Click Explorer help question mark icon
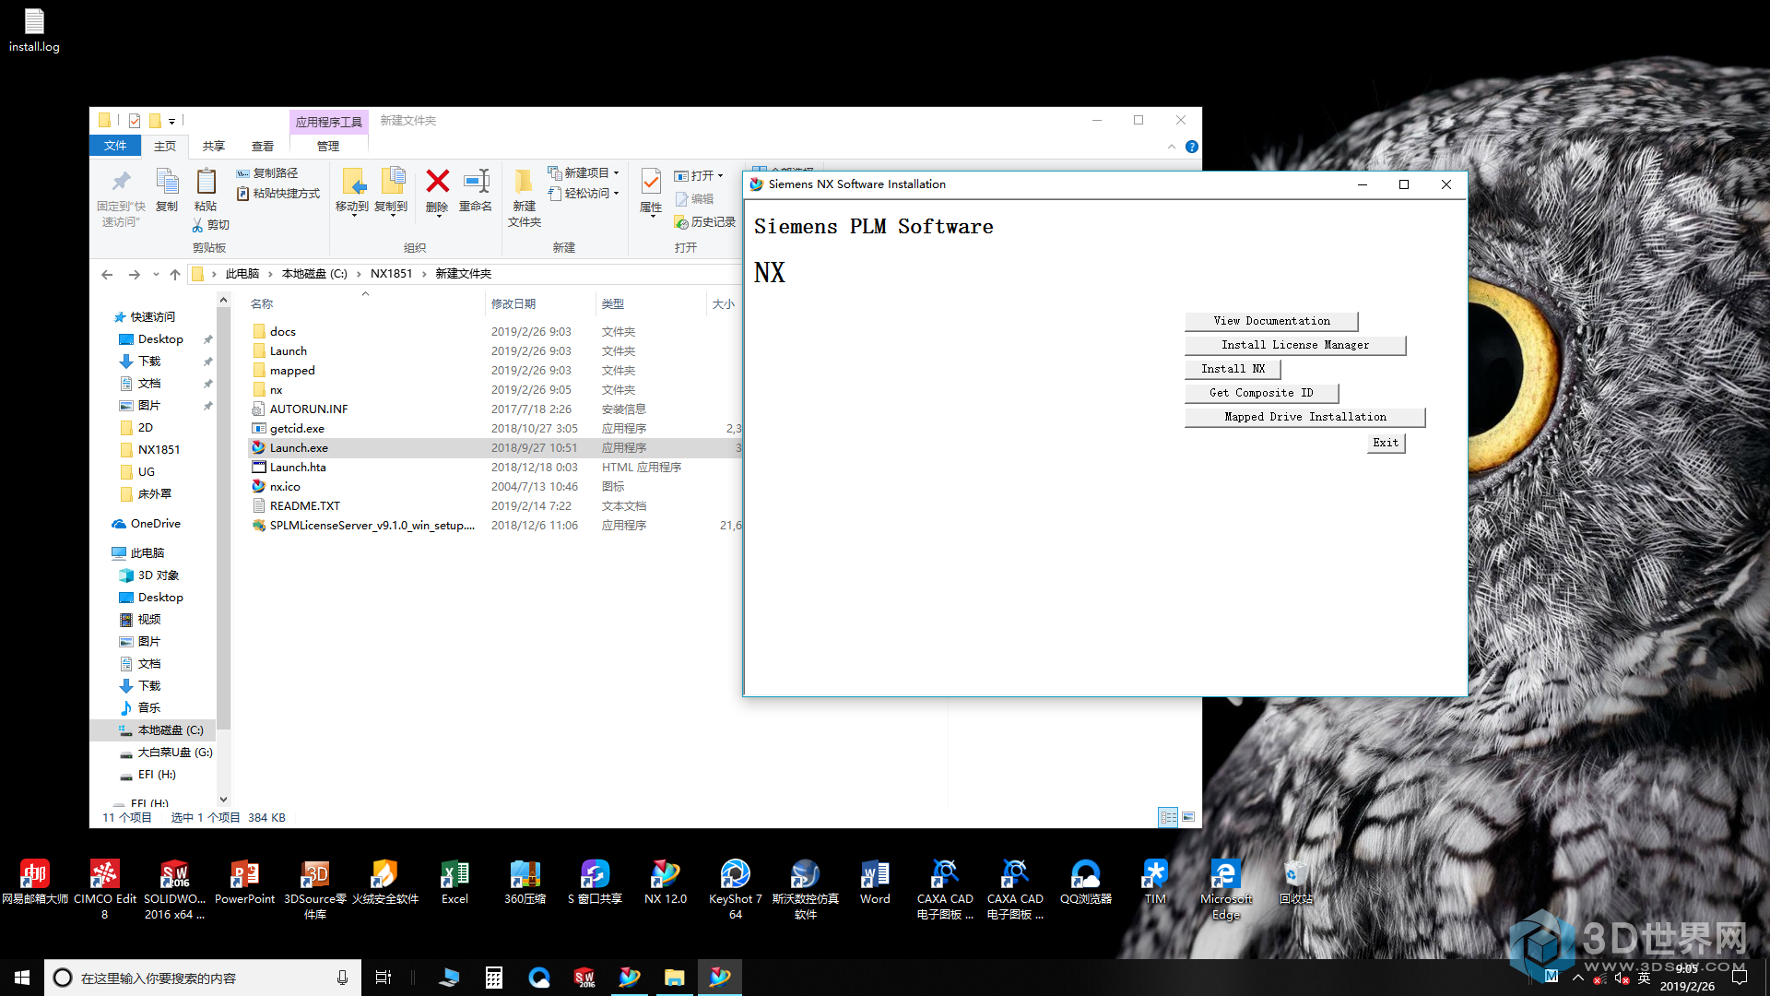This screenshot has height=996, width=1770. pos(1191,147)
